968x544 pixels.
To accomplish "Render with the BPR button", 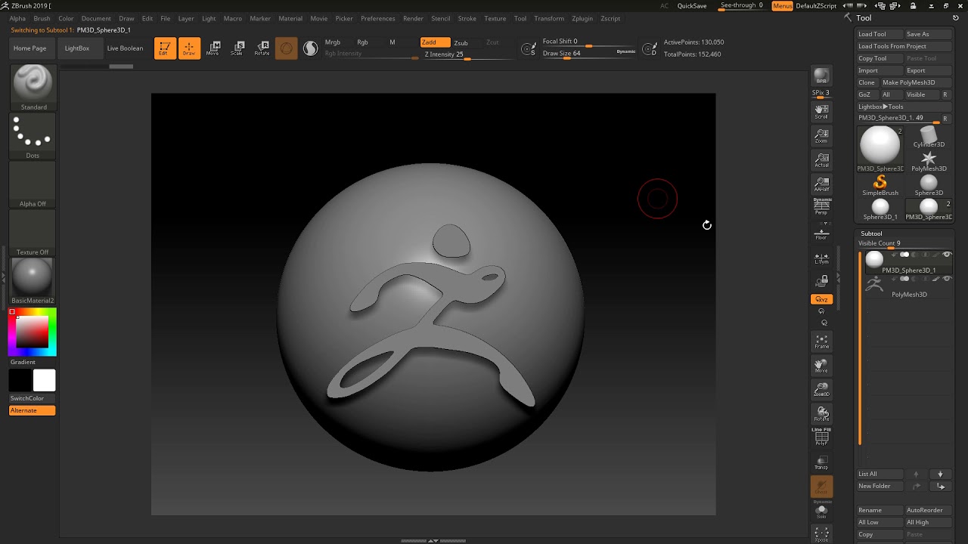I will (x=821, y=76).
